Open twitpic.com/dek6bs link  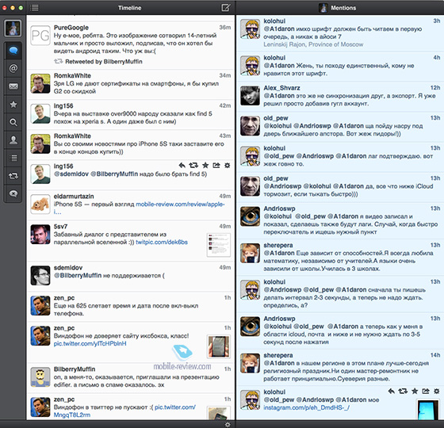coord(162,243)
